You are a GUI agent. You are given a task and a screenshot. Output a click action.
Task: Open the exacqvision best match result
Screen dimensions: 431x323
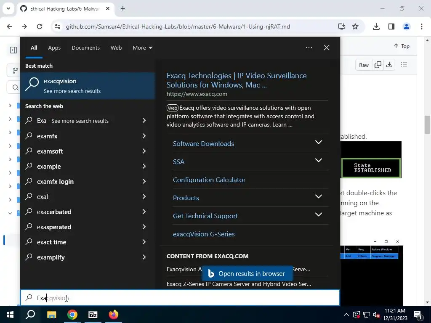point(88,86)
